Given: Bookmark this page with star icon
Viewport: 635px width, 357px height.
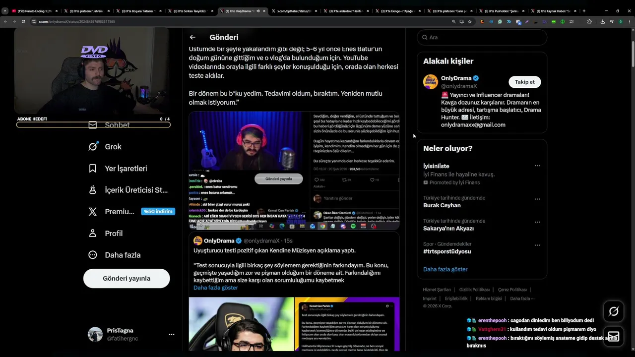Looking at the screenshot, I should pyautogui.click(x=470, y=22).
